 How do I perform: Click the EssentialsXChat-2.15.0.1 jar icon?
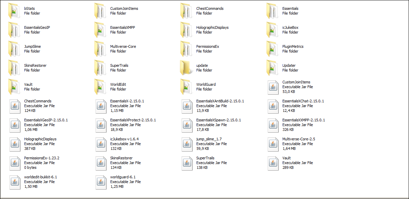click(x=273, y=106)
